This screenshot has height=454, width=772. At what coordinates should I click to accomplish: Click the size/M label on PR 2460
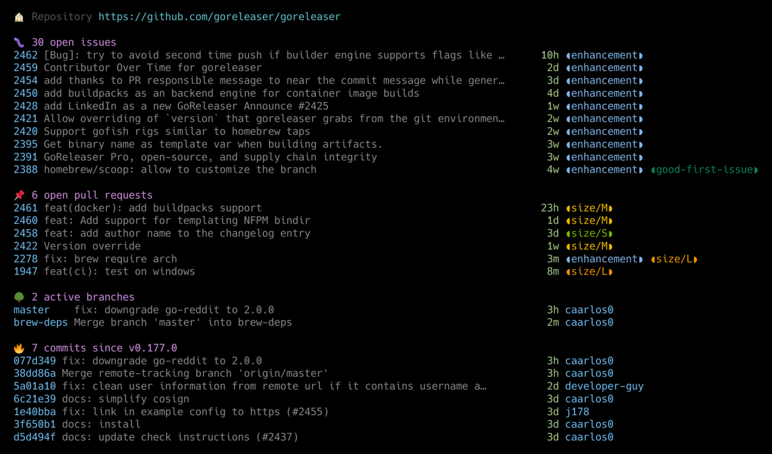coord(589,220)
